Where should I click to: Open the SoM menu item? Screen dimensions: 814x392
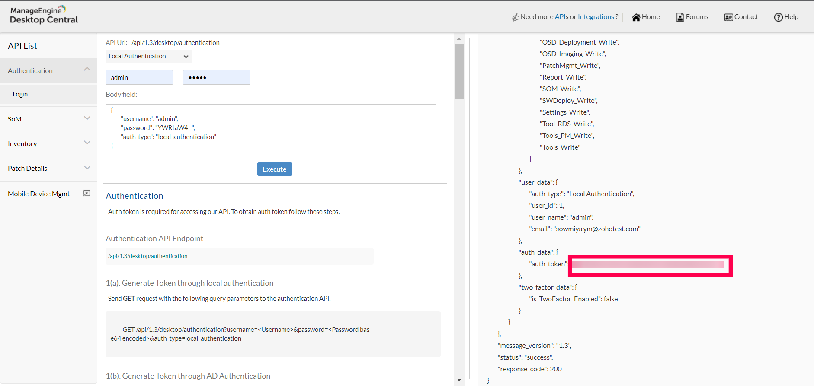(48, 119)
